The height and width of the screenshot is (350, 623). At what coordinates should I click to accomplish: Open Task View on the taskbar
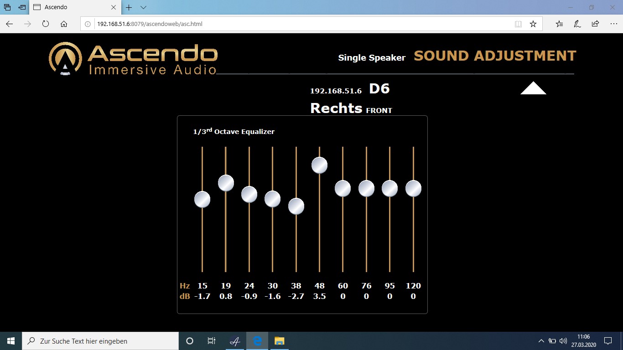click(x=212, y=341)
